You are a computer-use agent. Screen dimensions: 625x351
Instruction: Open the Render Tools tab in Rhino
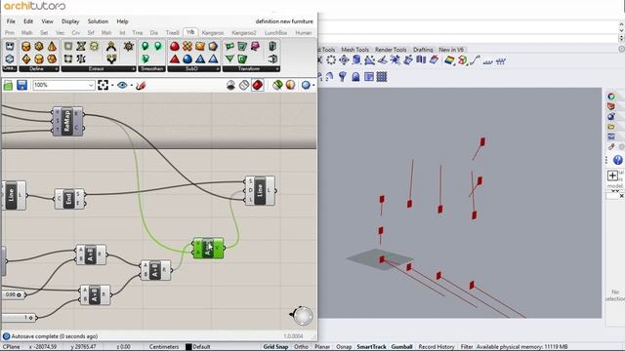(x=391, y=50)
